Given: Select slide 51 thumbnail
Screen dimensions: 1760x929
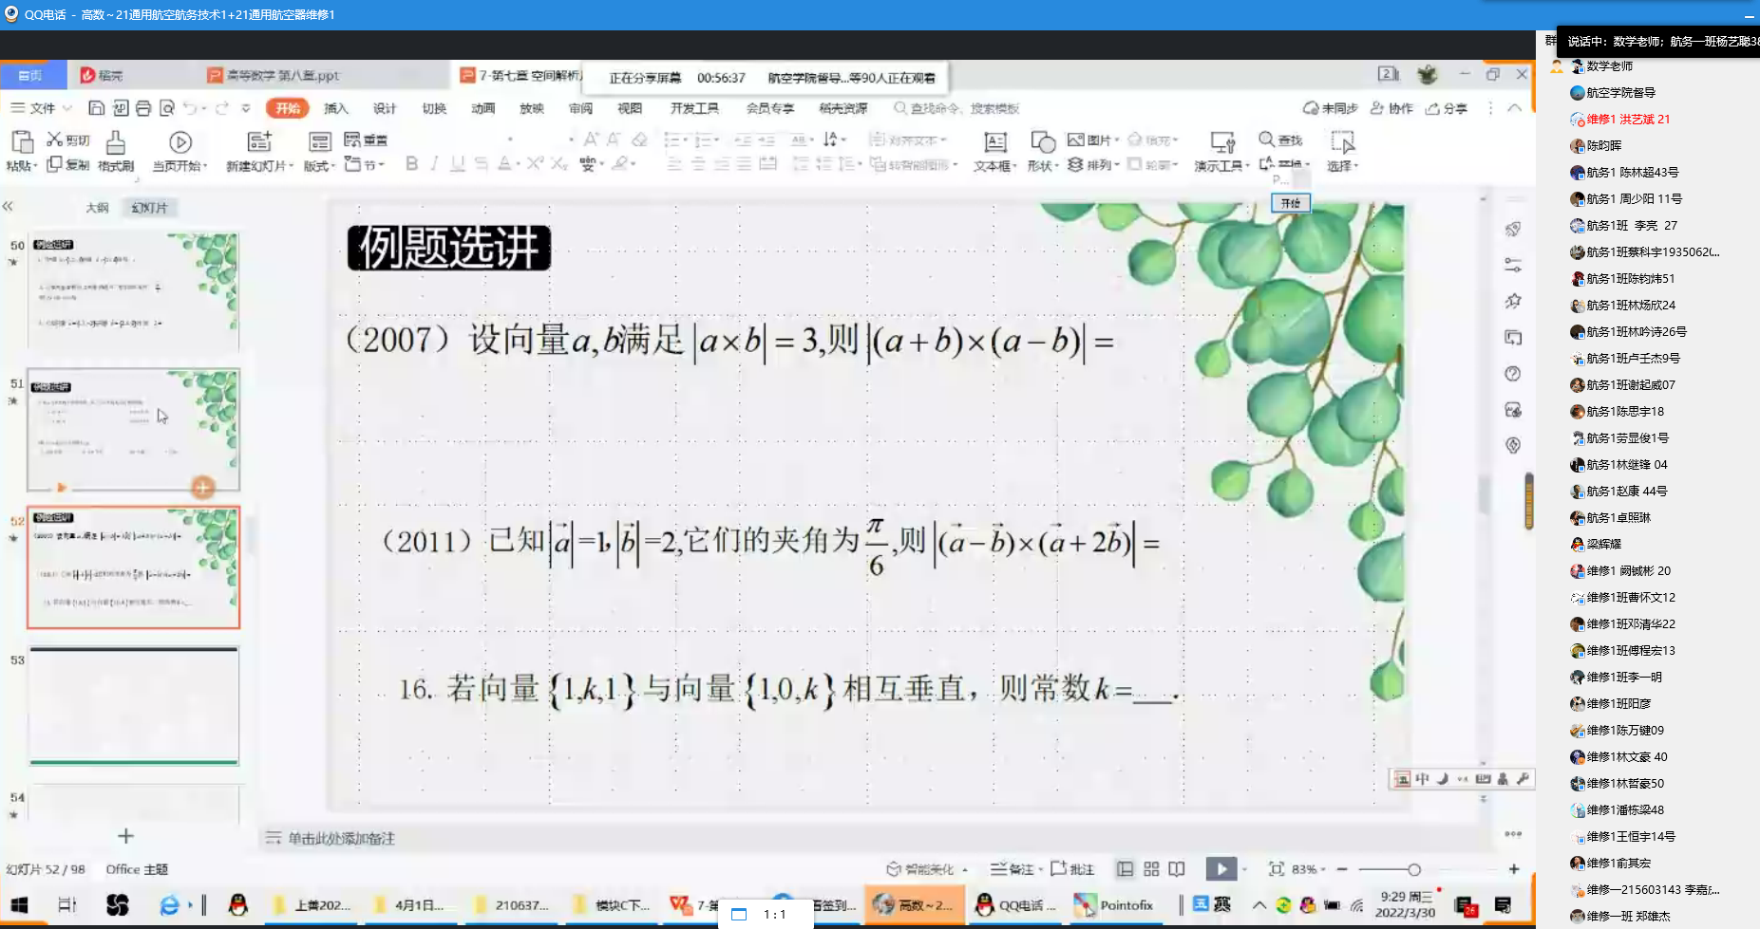Looking at the screenshot, I should [133, 429].
